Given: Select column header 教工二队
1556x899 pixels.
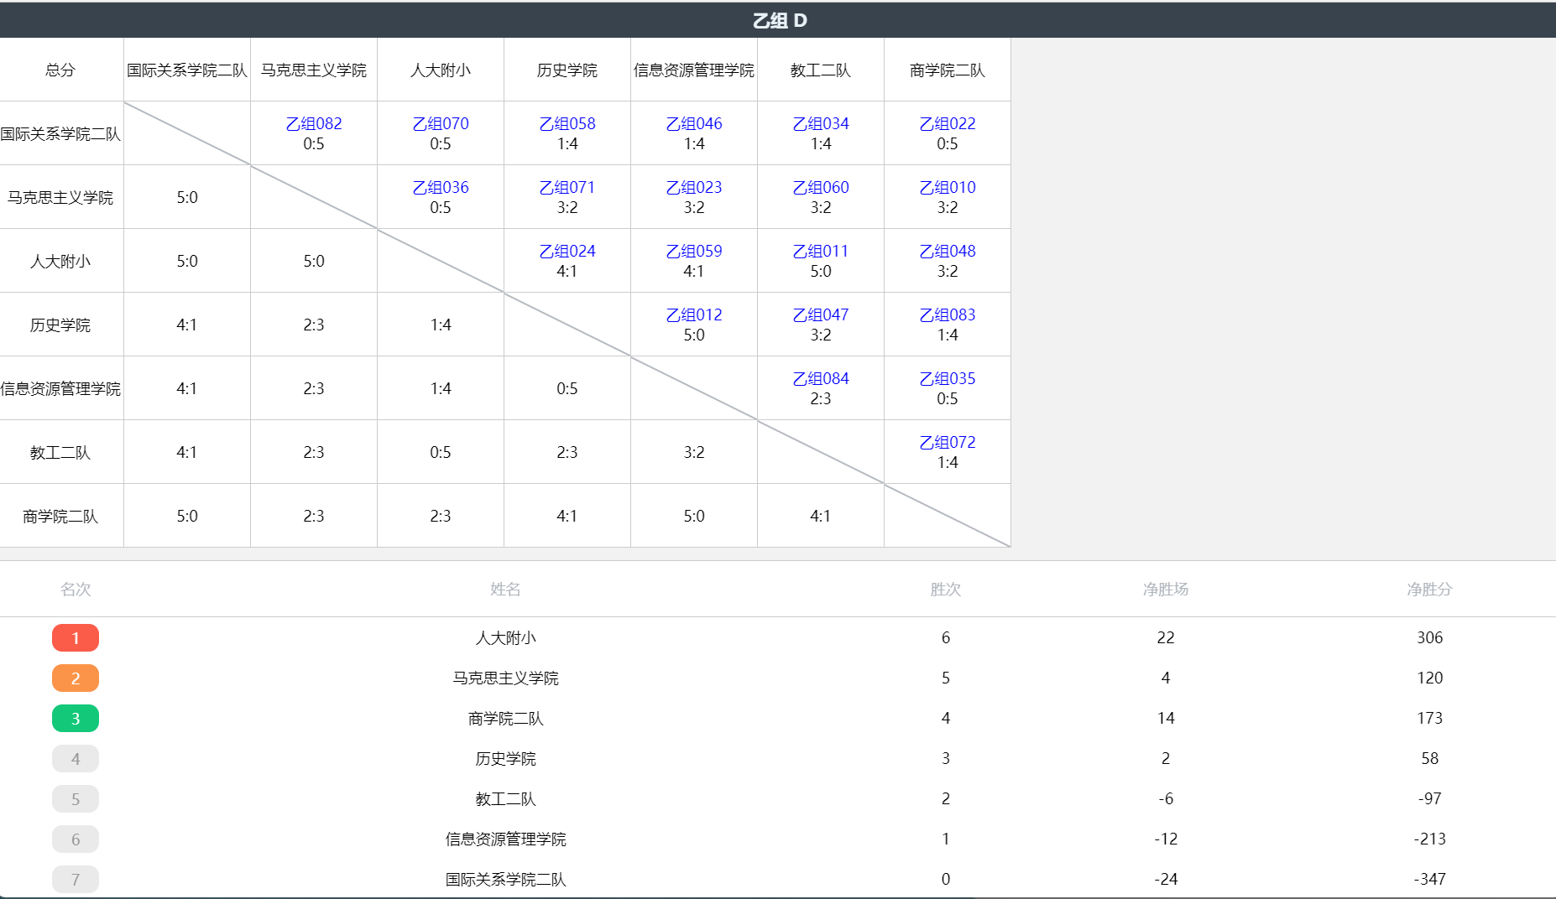Looking at the screenshot, I should point(821,70).
